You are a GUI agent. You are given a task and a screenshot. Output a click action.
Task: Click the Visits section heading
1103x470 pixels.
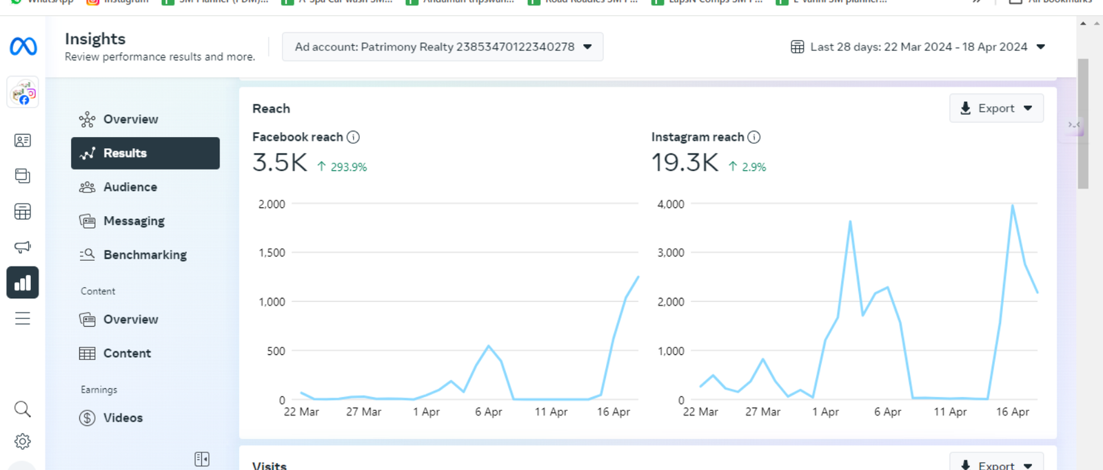[x=270, y=465]
